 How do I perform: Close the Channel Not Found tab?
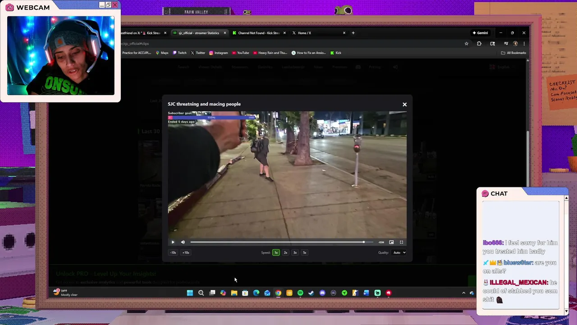[x=284, y=33]
